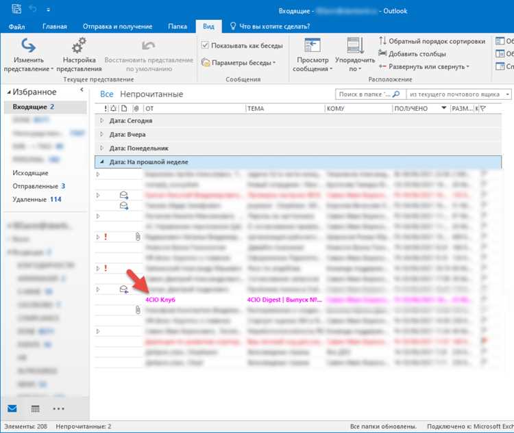Sort by reminder bell column icon
Image resolution: width=514 pixels, height=433 pixels.
coord(113,108)
